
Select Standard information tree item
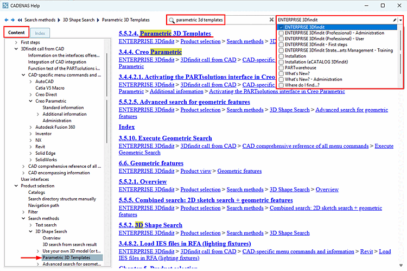tap(63, 108)
